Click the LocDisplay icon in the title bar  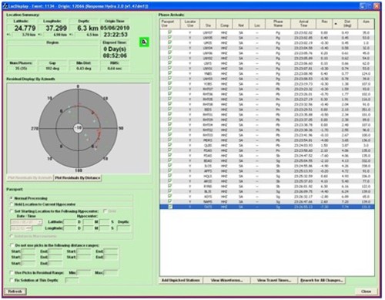click(5, 6)
